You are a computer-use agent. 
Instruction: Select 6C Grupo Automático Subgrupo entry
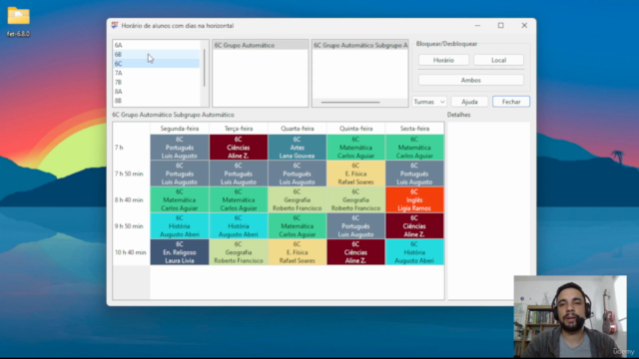[x=359, y=45]
